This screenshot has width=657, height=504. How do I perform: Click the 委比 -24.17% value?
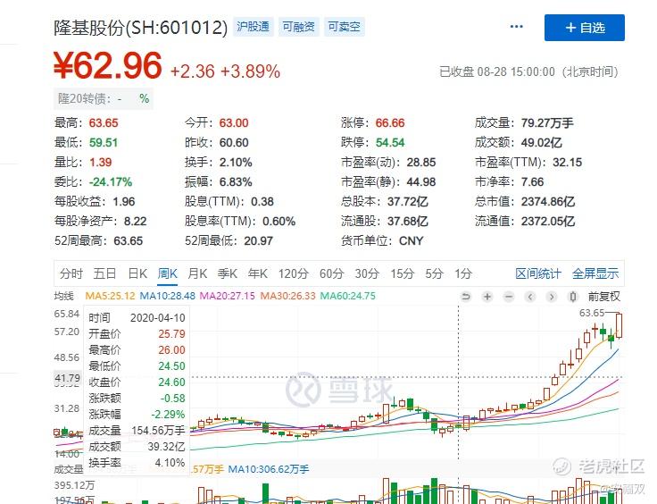[111, 182]
